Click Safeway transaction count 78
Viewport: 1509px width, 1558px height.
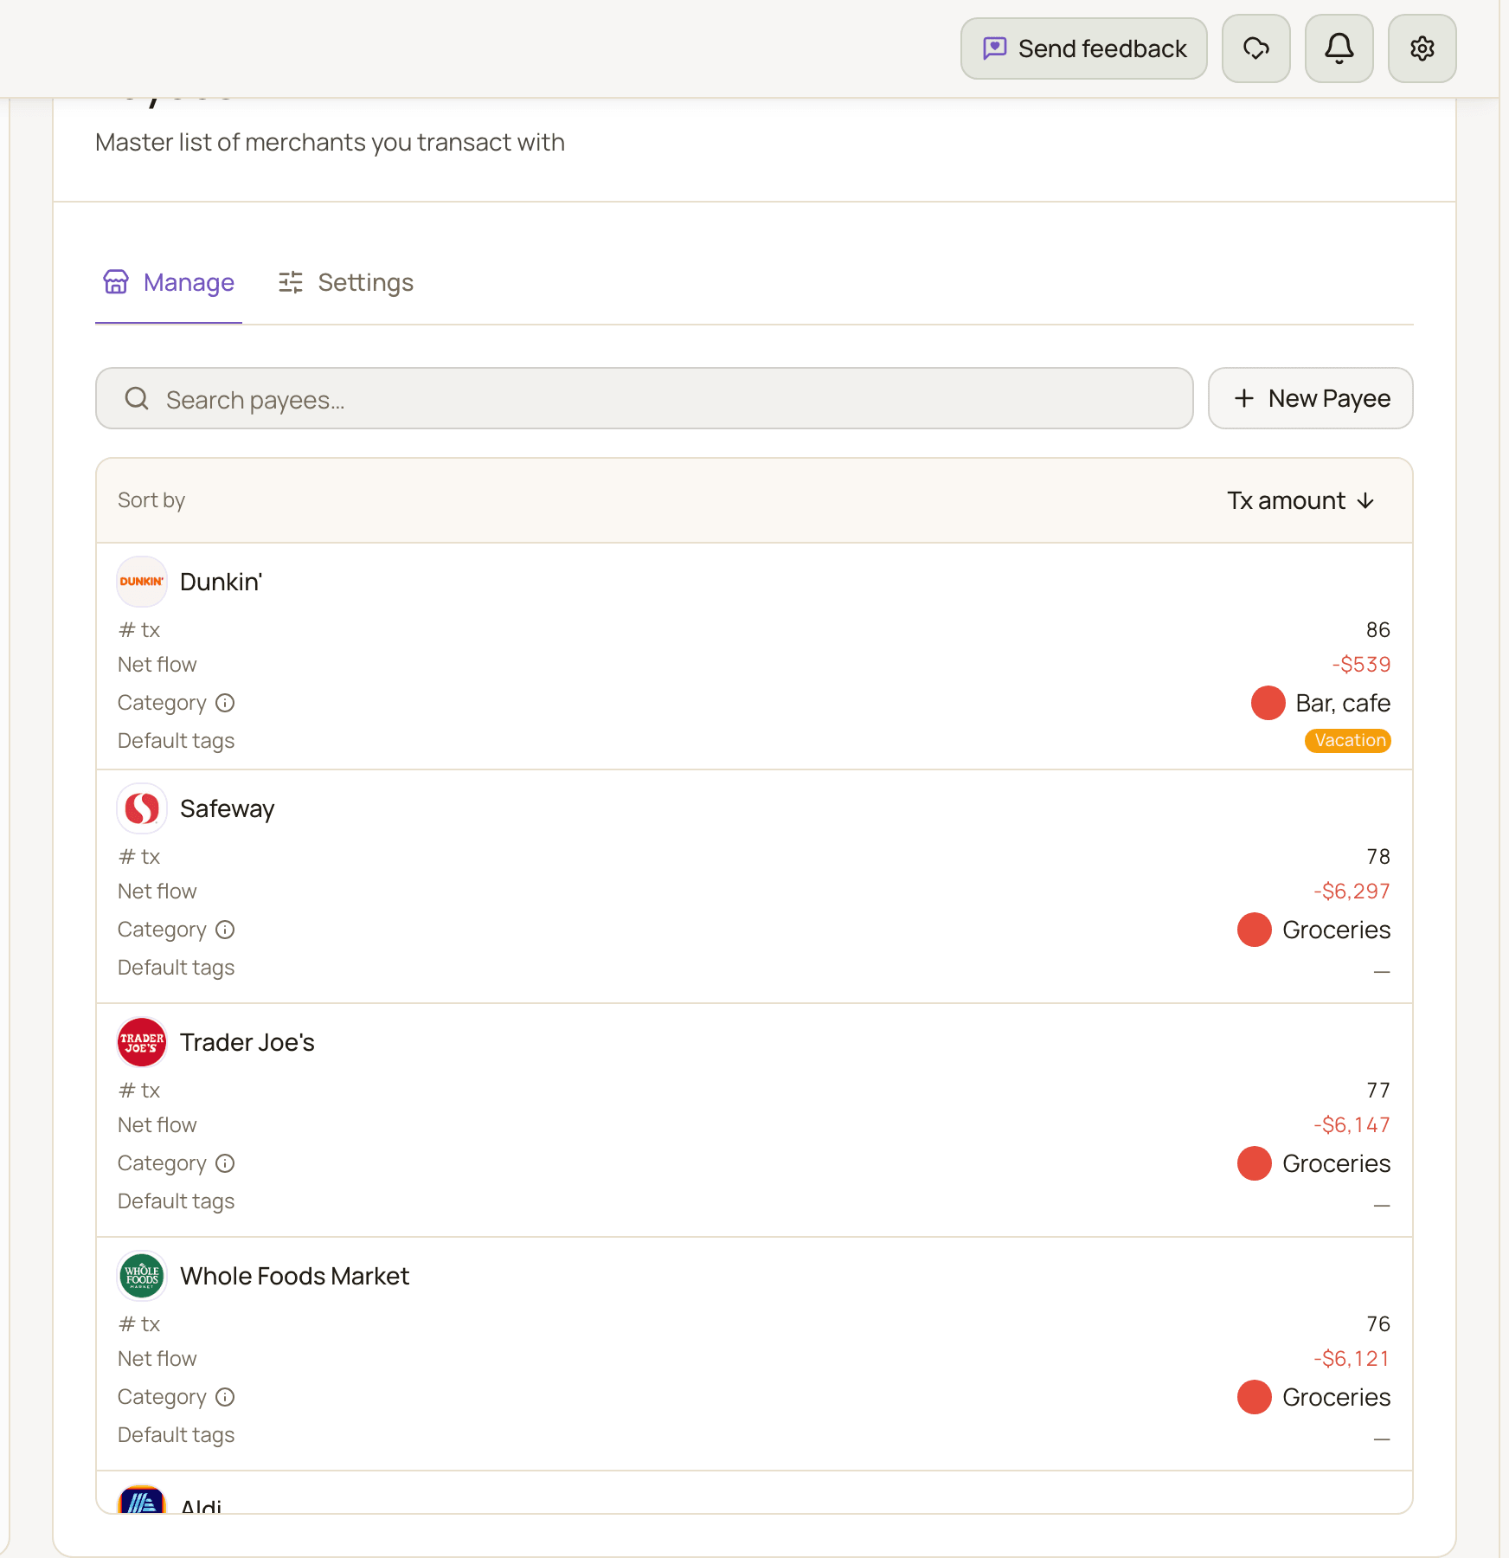point(1378,857)
